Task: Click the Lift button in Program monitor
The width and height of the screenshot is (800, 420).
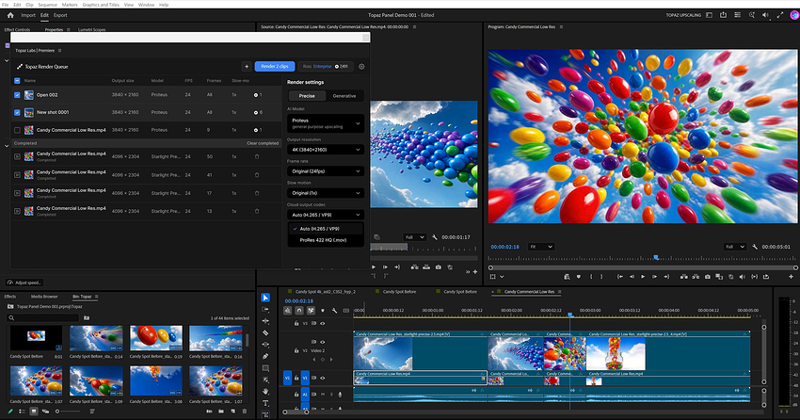Action: [683, 277]
